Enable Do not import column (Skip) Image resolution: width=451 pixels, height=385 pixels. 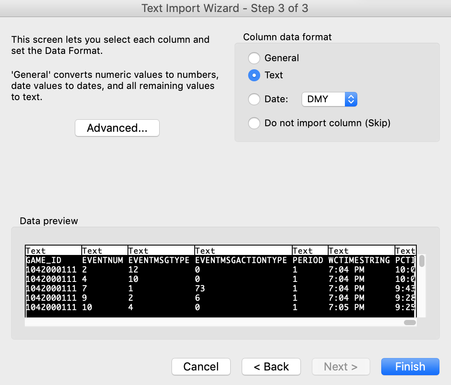point(254,123)
